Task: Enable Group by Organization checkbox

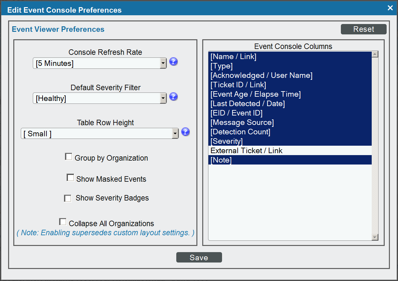Action: 68,157
